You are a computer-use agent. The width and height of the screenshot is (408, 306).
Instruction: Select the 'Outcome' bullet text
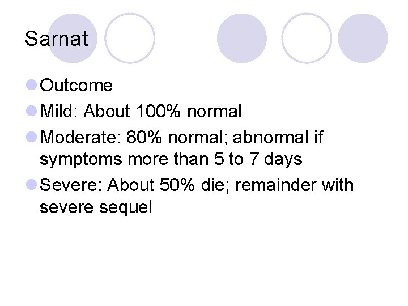pyautogui.click(x=76, y=85)
